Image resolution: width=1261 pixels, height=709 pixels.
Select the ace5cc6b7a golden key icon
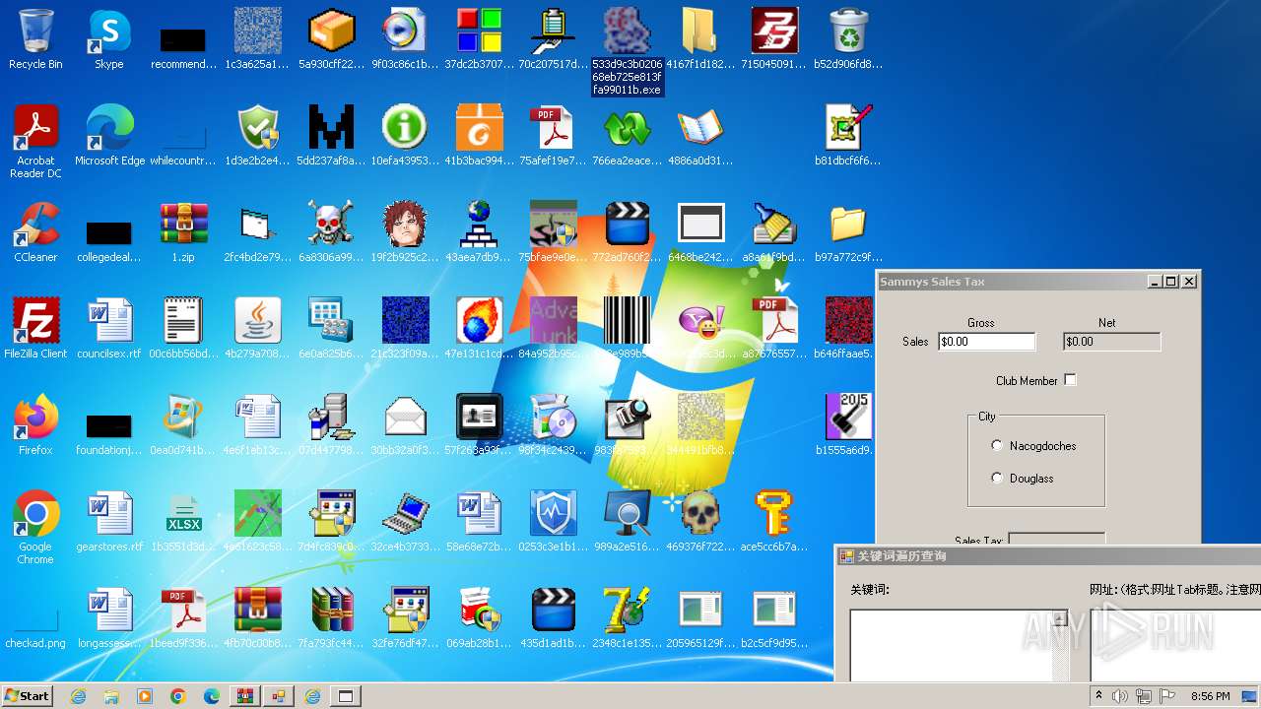pos(774,522)
